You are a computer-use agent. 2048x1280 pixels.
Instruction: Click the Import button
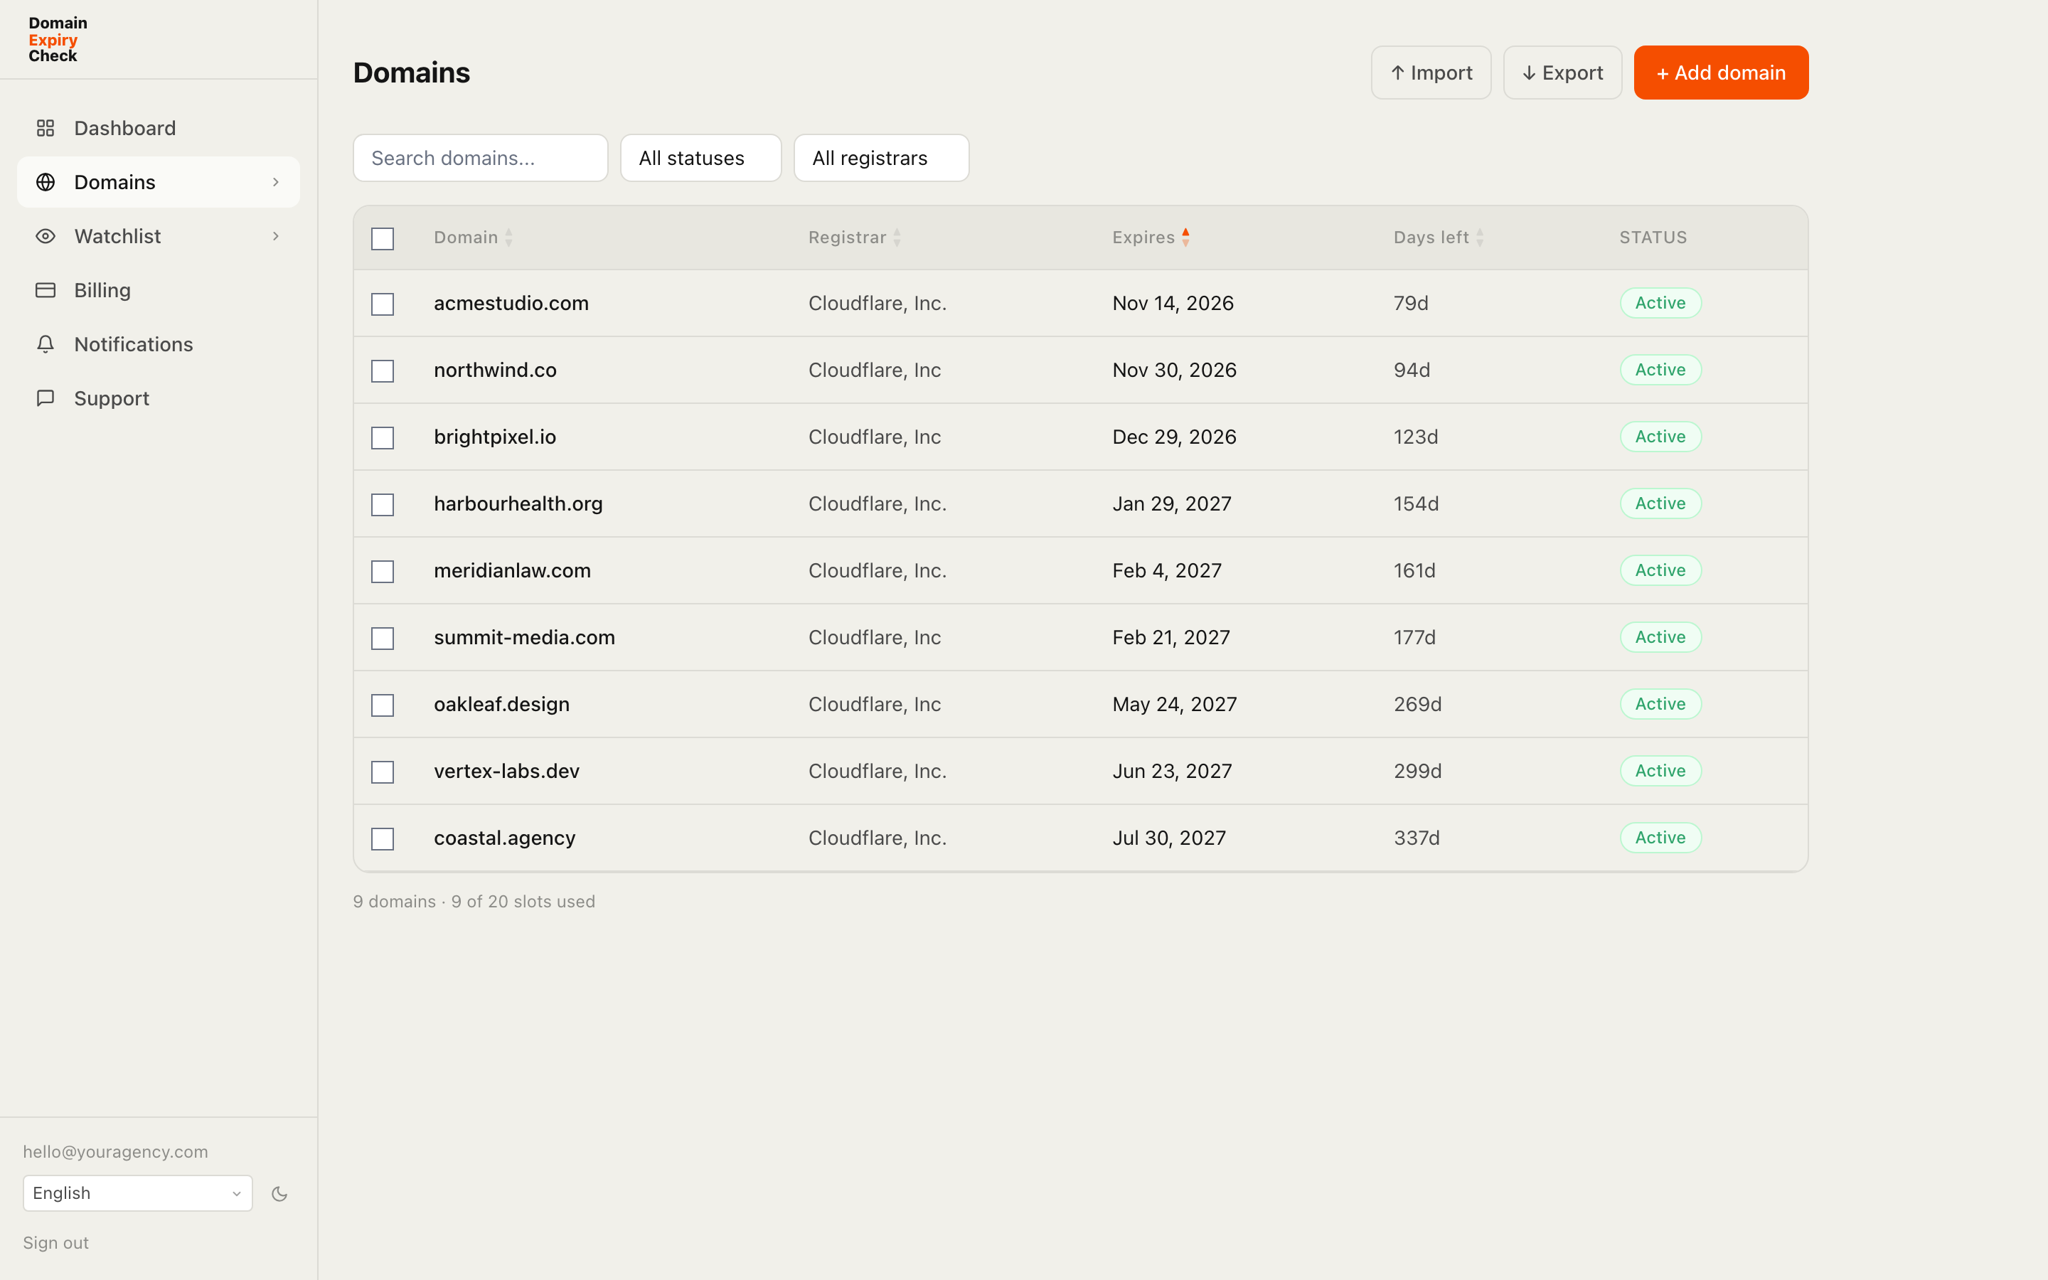[x=1431, y=73]
